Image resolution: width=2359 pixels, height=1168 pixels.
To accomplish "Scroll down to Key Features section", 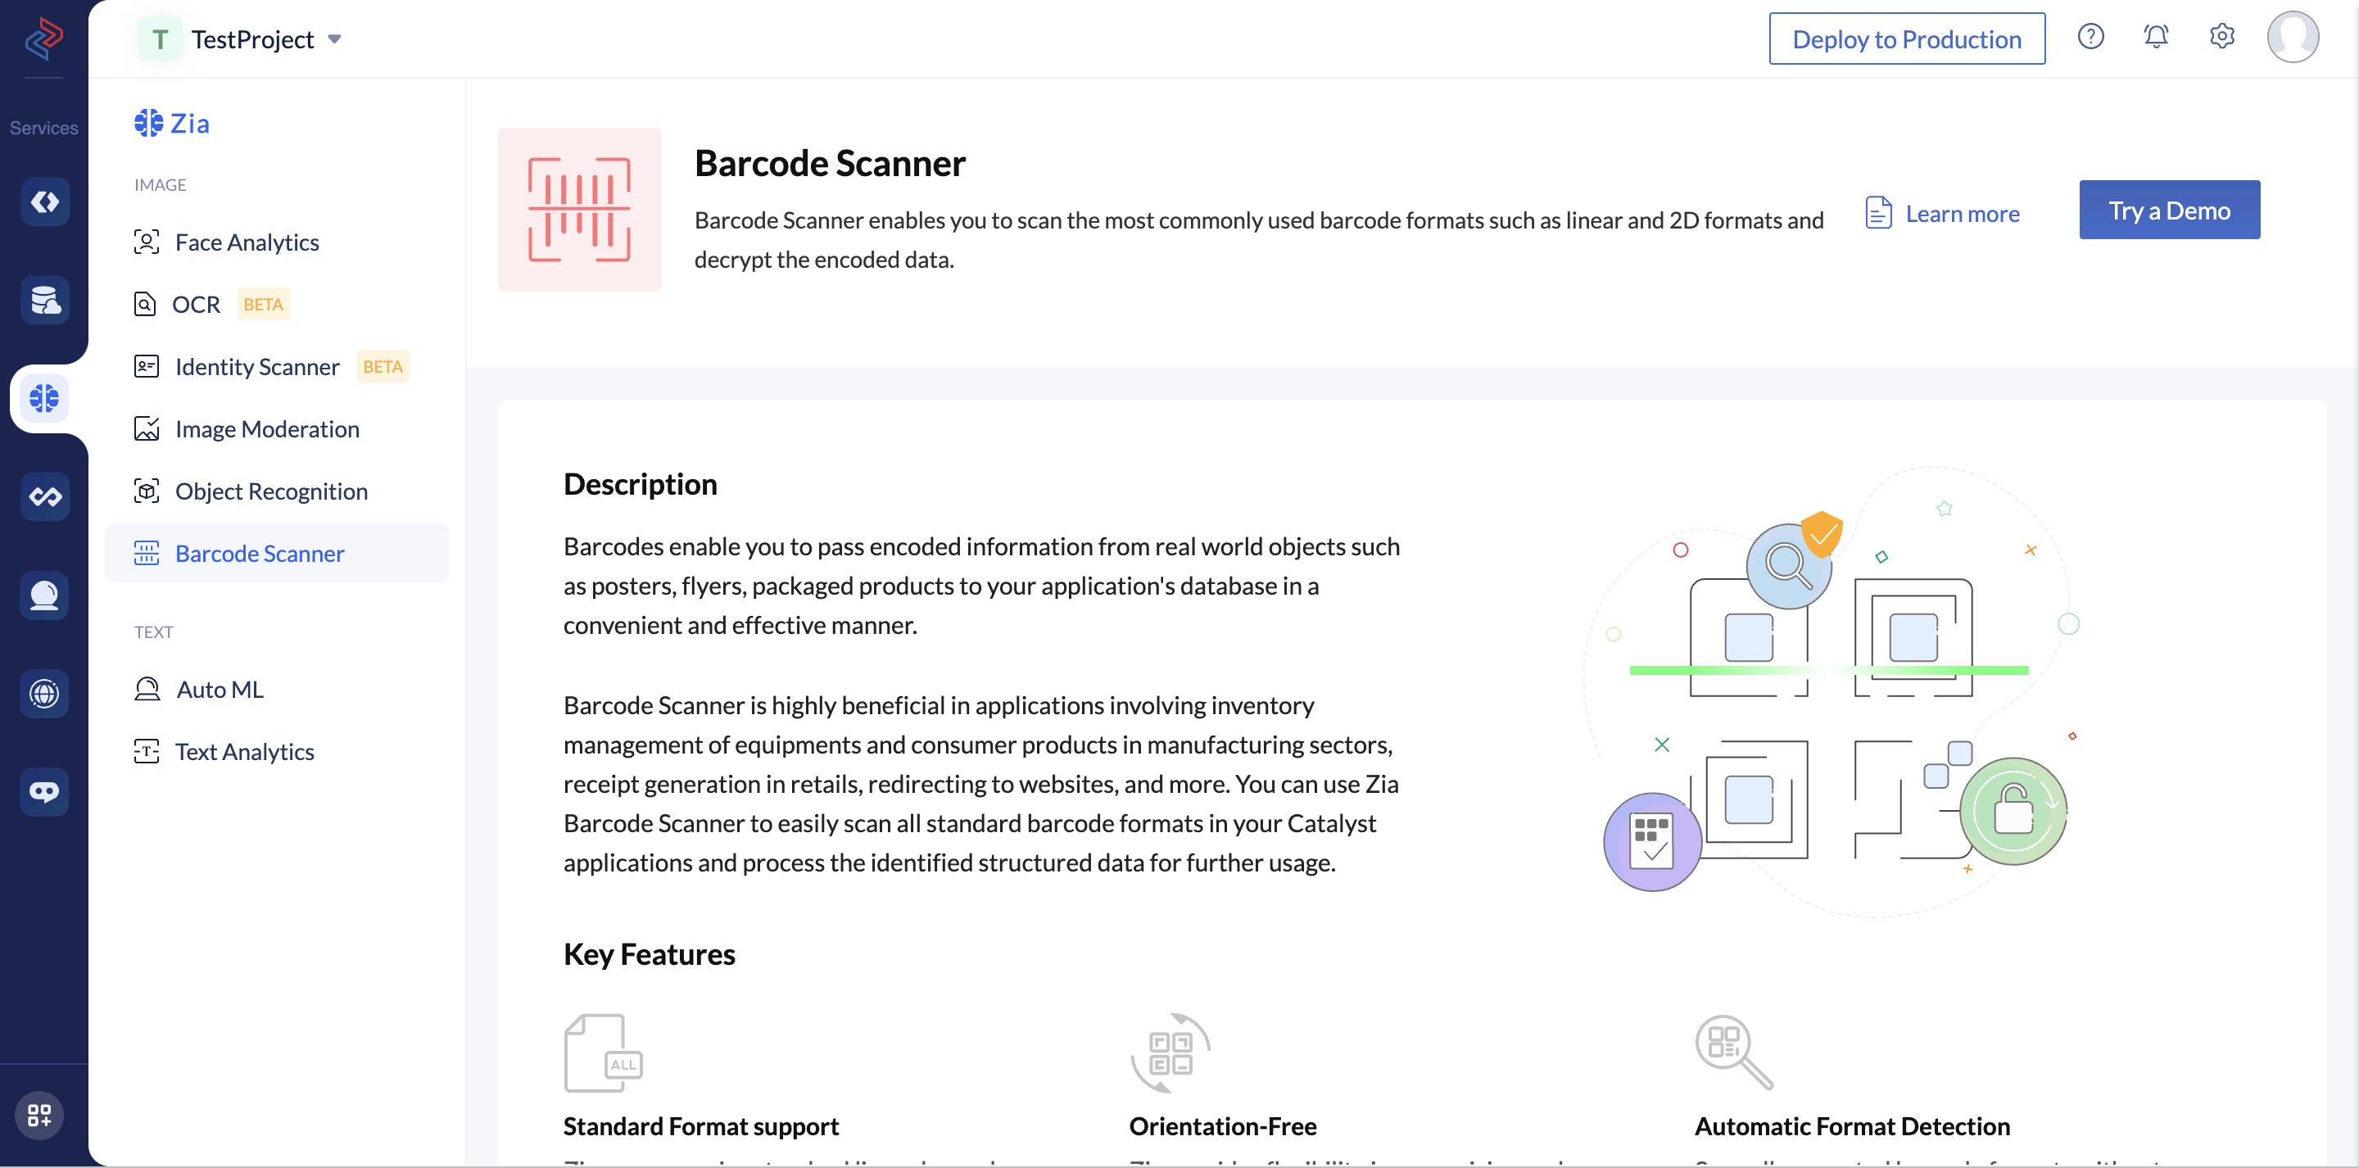I will point(650,953).
